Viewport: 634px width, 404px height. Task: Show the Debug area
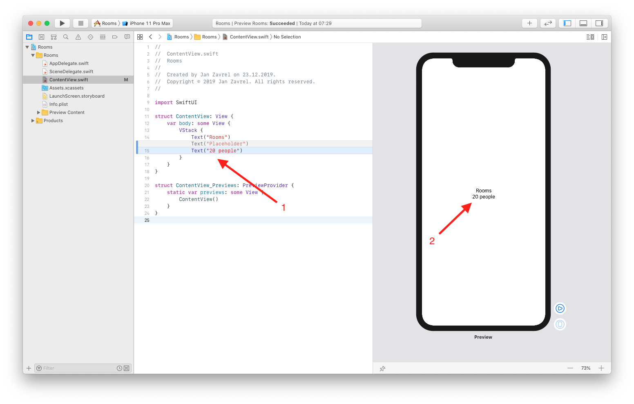pyautogui.click(x=583, y=23)
